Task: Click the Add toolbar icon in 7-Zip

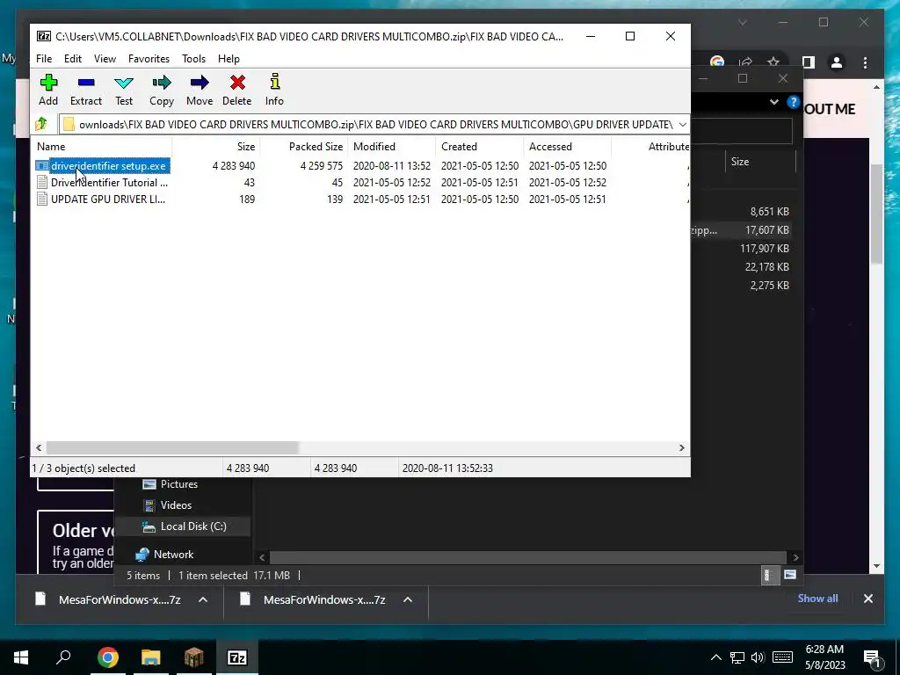Action: click(48, 83)
